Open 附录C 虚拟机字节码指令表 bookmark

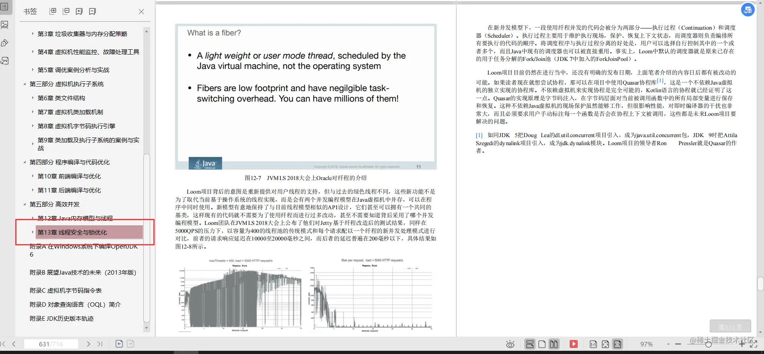pyautogui.click(x=66, y=290)
